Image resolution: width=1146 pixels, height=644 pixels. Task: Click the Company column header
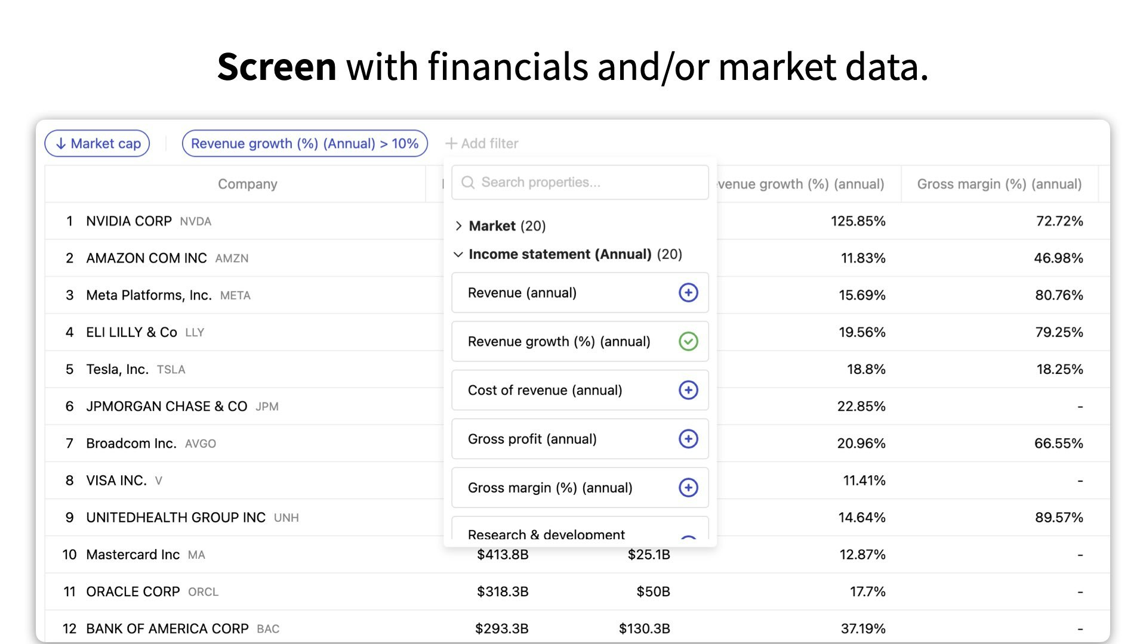point(248,184)
